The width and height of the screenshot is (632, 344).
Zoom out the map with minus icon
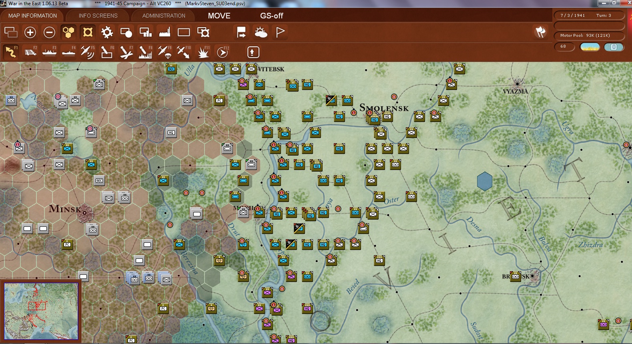tap(49, 32)
